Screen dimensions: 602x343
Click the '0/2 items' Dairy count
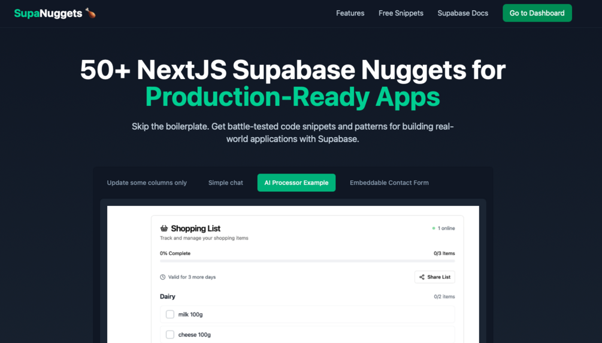point(444,296)
